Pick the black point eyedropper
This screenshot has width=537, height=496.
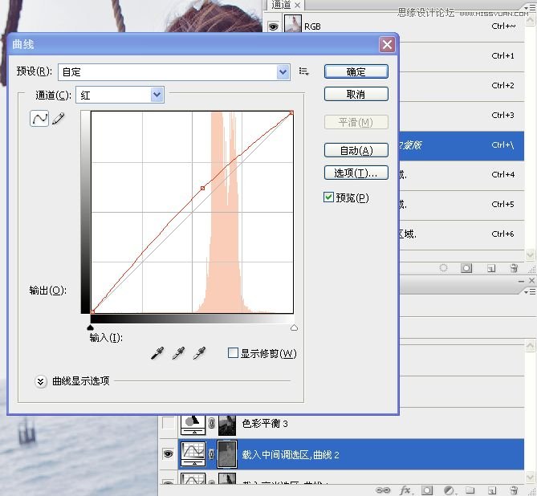(x=157, y=353)
